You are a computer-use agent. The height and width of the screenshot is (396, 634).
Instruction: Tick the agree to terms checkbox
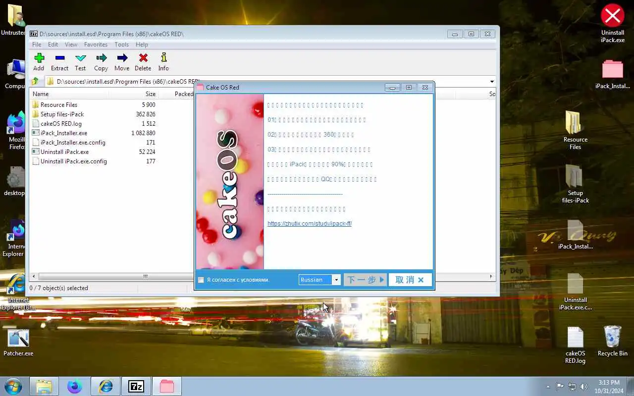point(201,280)
